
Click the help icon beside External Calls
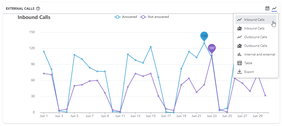pyautogui.click(x=38, y=8)
